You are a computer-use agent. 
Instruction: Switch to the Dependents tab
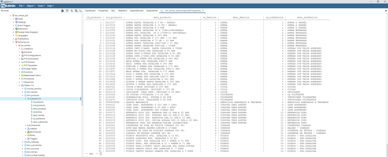(152, 11)
